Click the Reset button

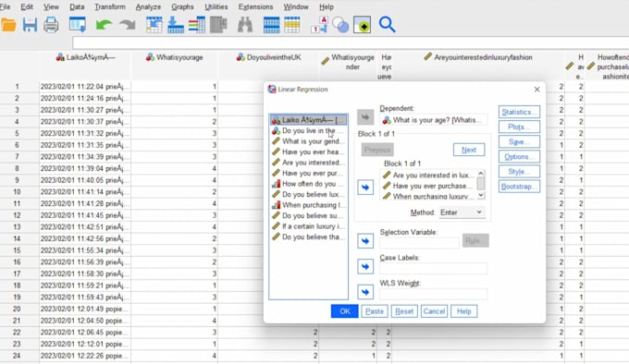404,311
